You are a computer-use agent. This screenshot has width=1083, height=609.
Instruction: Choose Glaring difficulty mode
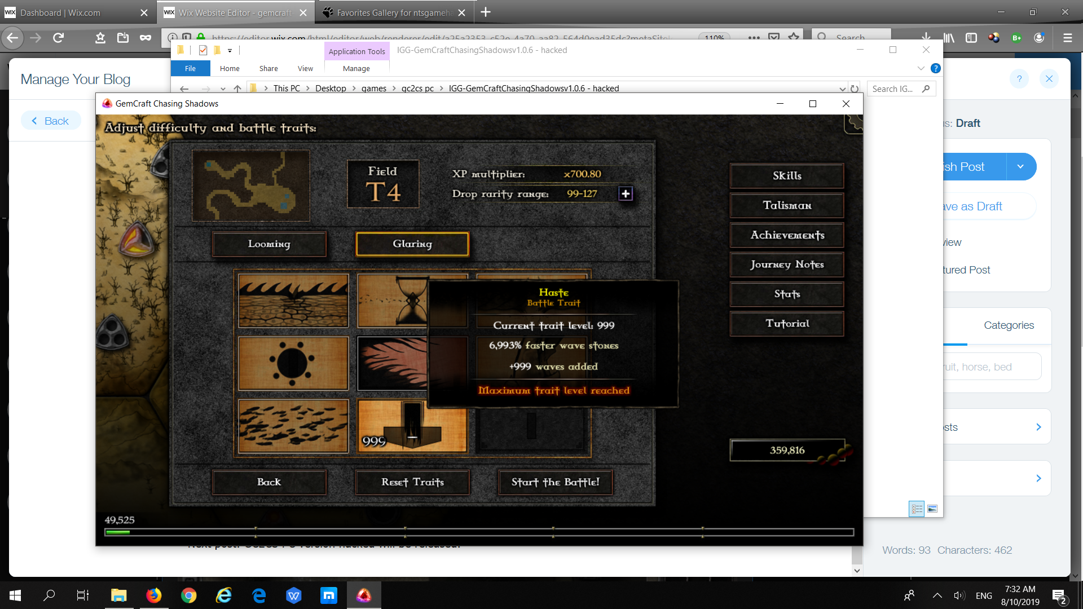(x=412, y=244)
